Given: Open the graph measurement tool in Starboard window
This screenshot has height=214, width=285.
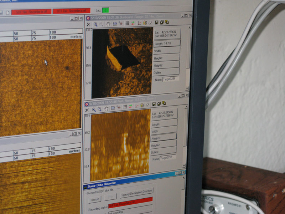Looking at the screenshot, I should coord(139,23).
